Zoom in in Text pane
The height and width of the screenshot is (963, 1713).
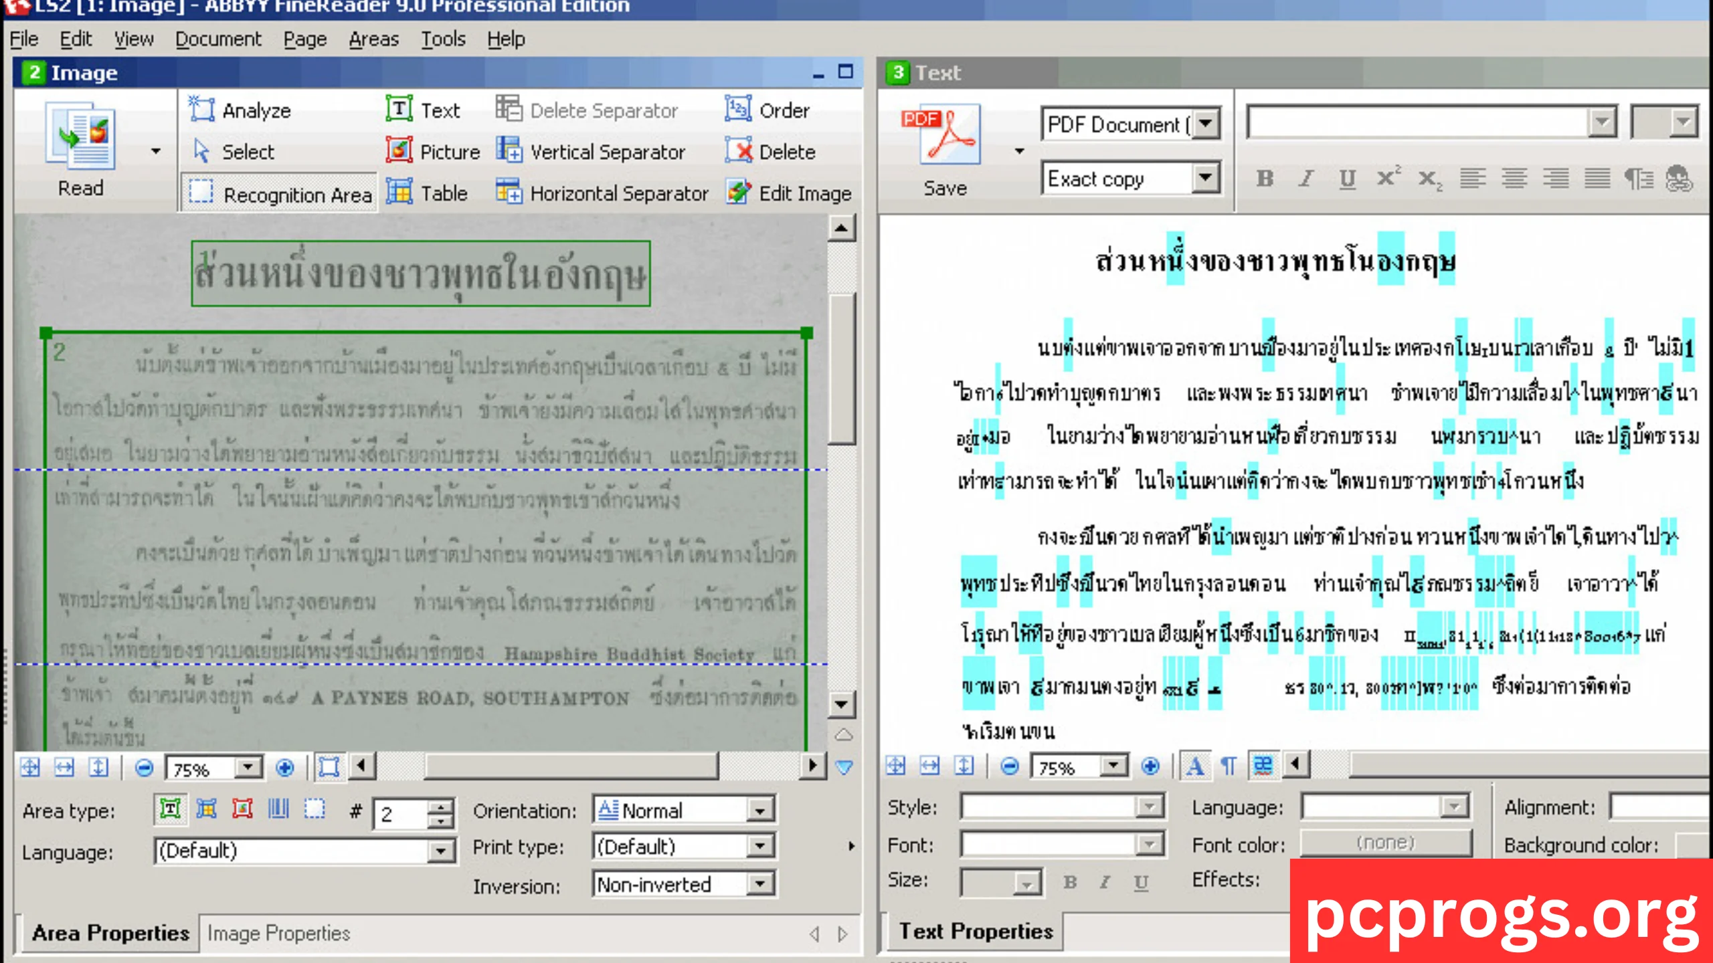1150,766
